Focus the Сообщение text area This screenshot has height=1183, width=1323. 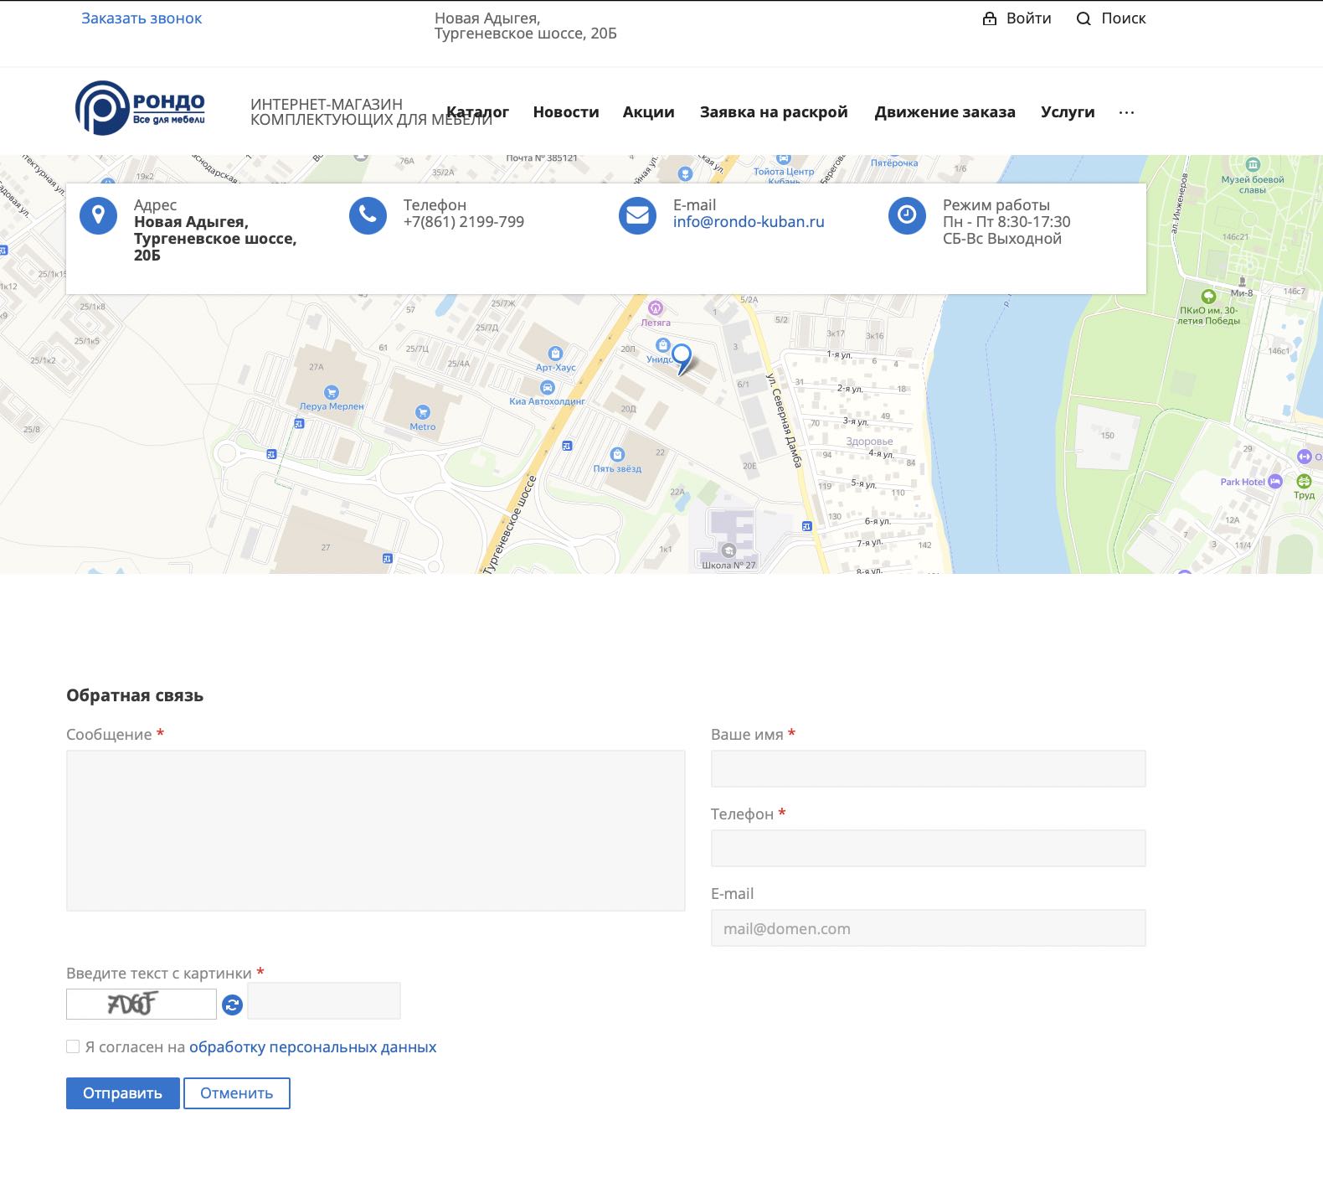coord(375,830)
